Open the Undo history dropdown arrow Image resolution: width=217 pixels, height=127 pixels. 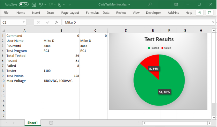[x=45, y=5]
